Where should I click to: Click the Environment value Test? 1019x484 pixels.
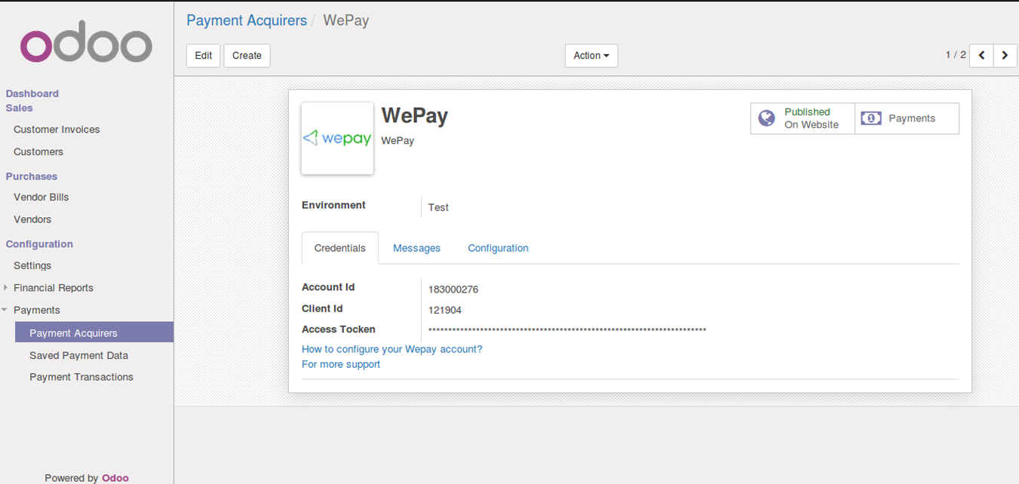(438, 207)
